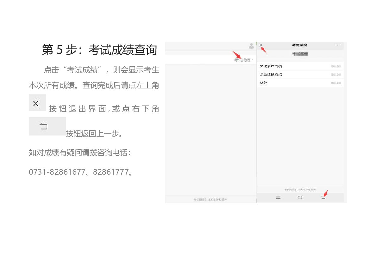
Task: Open the 考试成绩 entry
Action: pos(242,60)
